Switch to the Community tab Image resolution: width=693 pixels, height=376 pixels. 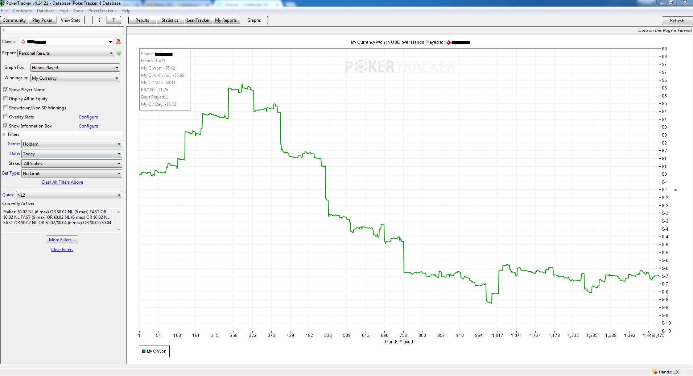click(x=15, y=20)
